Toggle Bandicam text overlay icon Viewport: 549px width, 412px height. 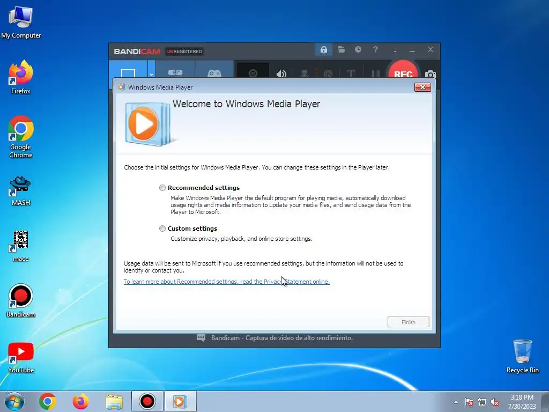point(351,73)
